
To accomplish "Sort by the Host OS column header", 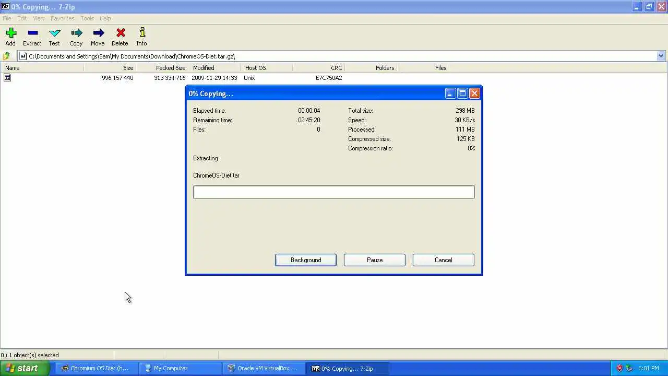I will 266,68.
